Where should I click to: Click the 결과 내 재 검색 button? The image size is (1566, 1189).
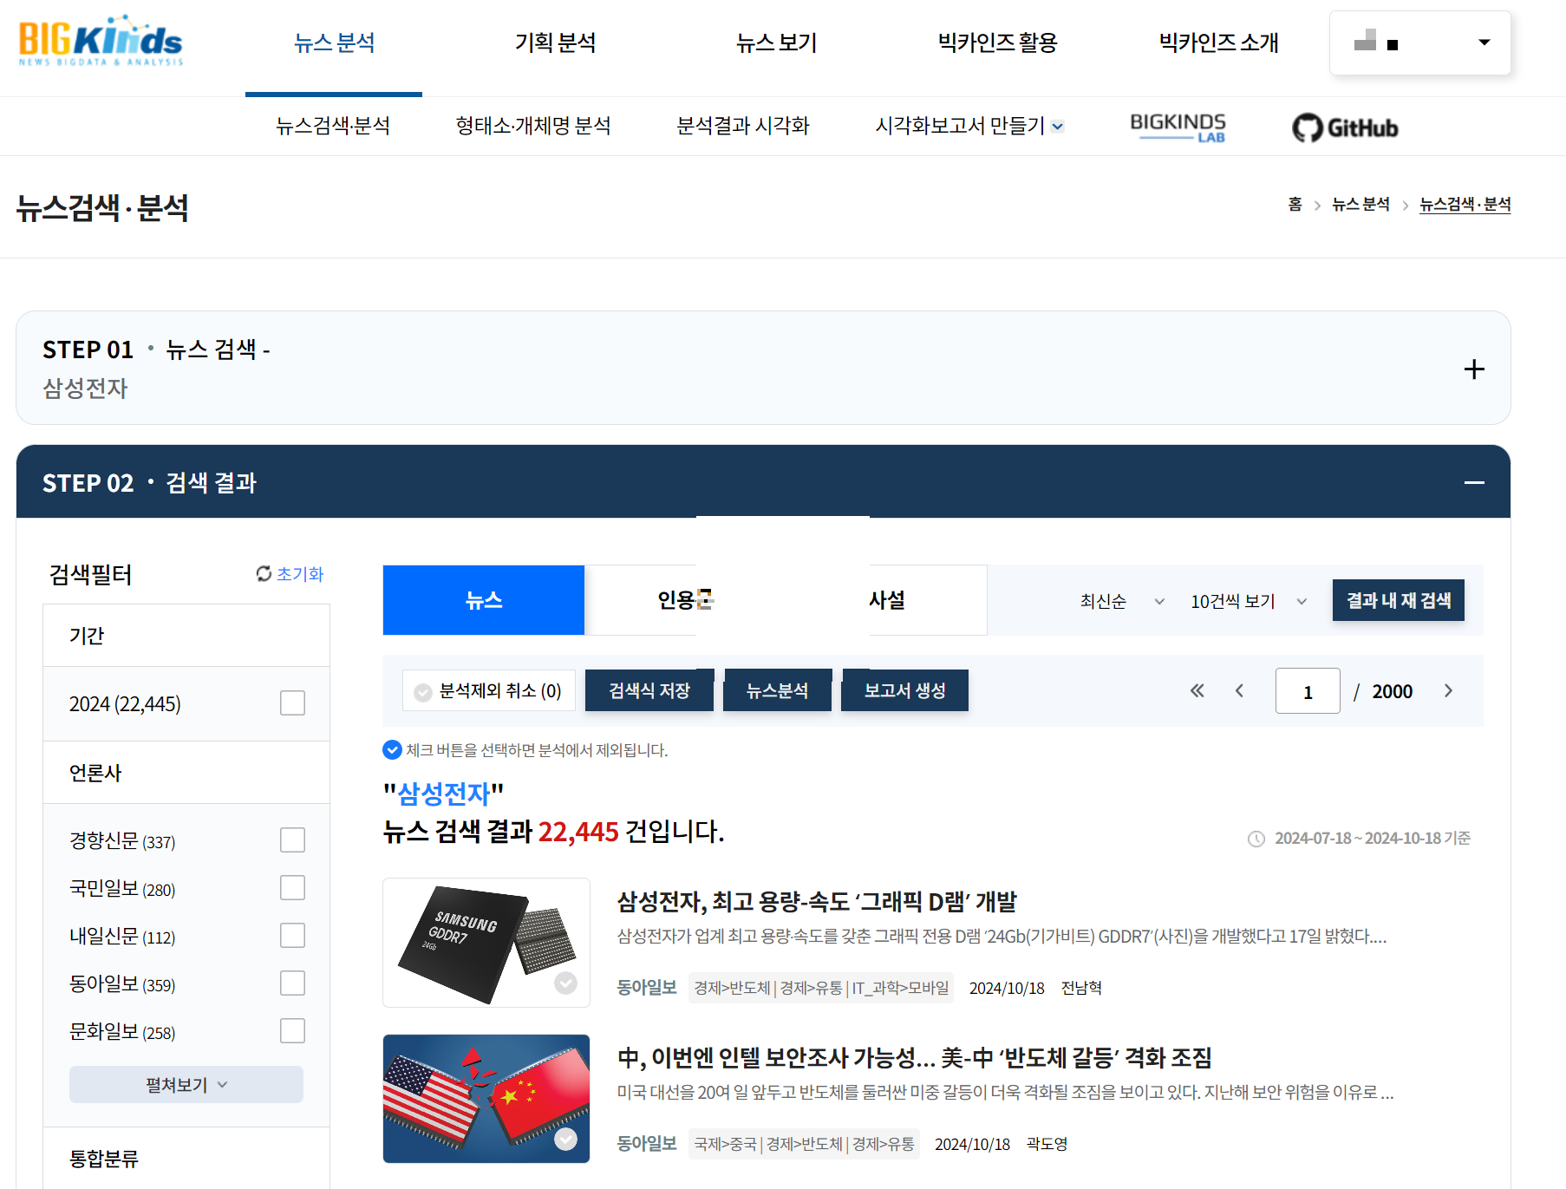(1398, 600)
